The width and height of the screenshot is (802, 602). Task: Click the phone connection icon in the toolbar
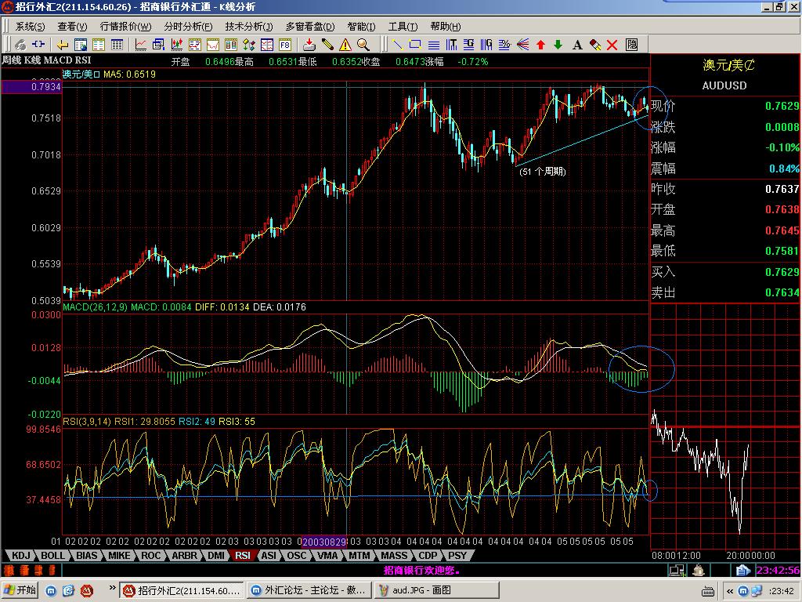coord(20,45)
